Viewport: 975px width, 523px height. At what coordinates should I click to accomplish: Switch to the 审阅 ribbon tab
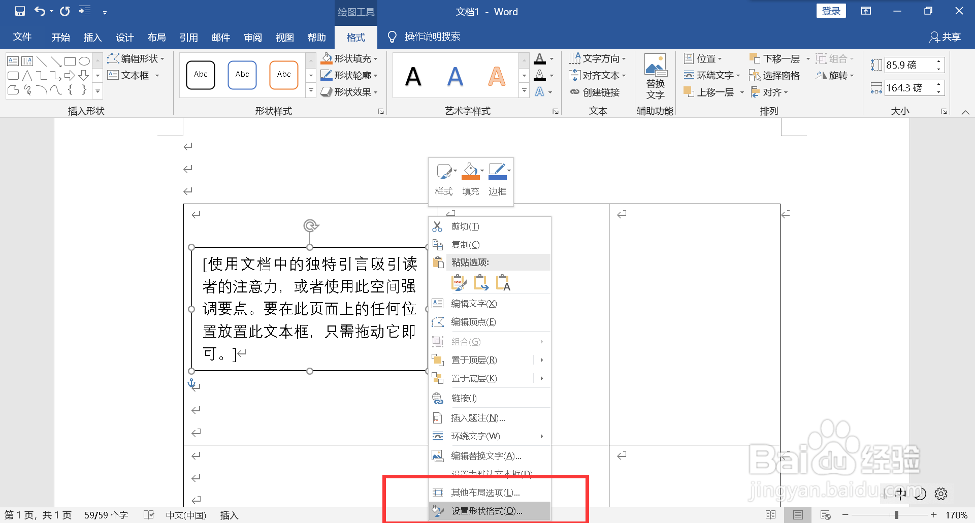tap(253, 37)
